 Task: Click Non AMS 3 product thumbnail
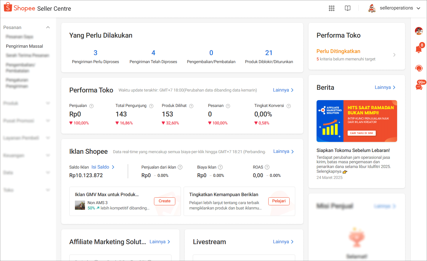80,205
